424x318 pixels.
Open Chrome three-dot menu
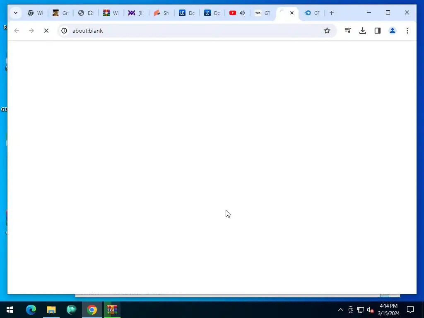point(407,31)
